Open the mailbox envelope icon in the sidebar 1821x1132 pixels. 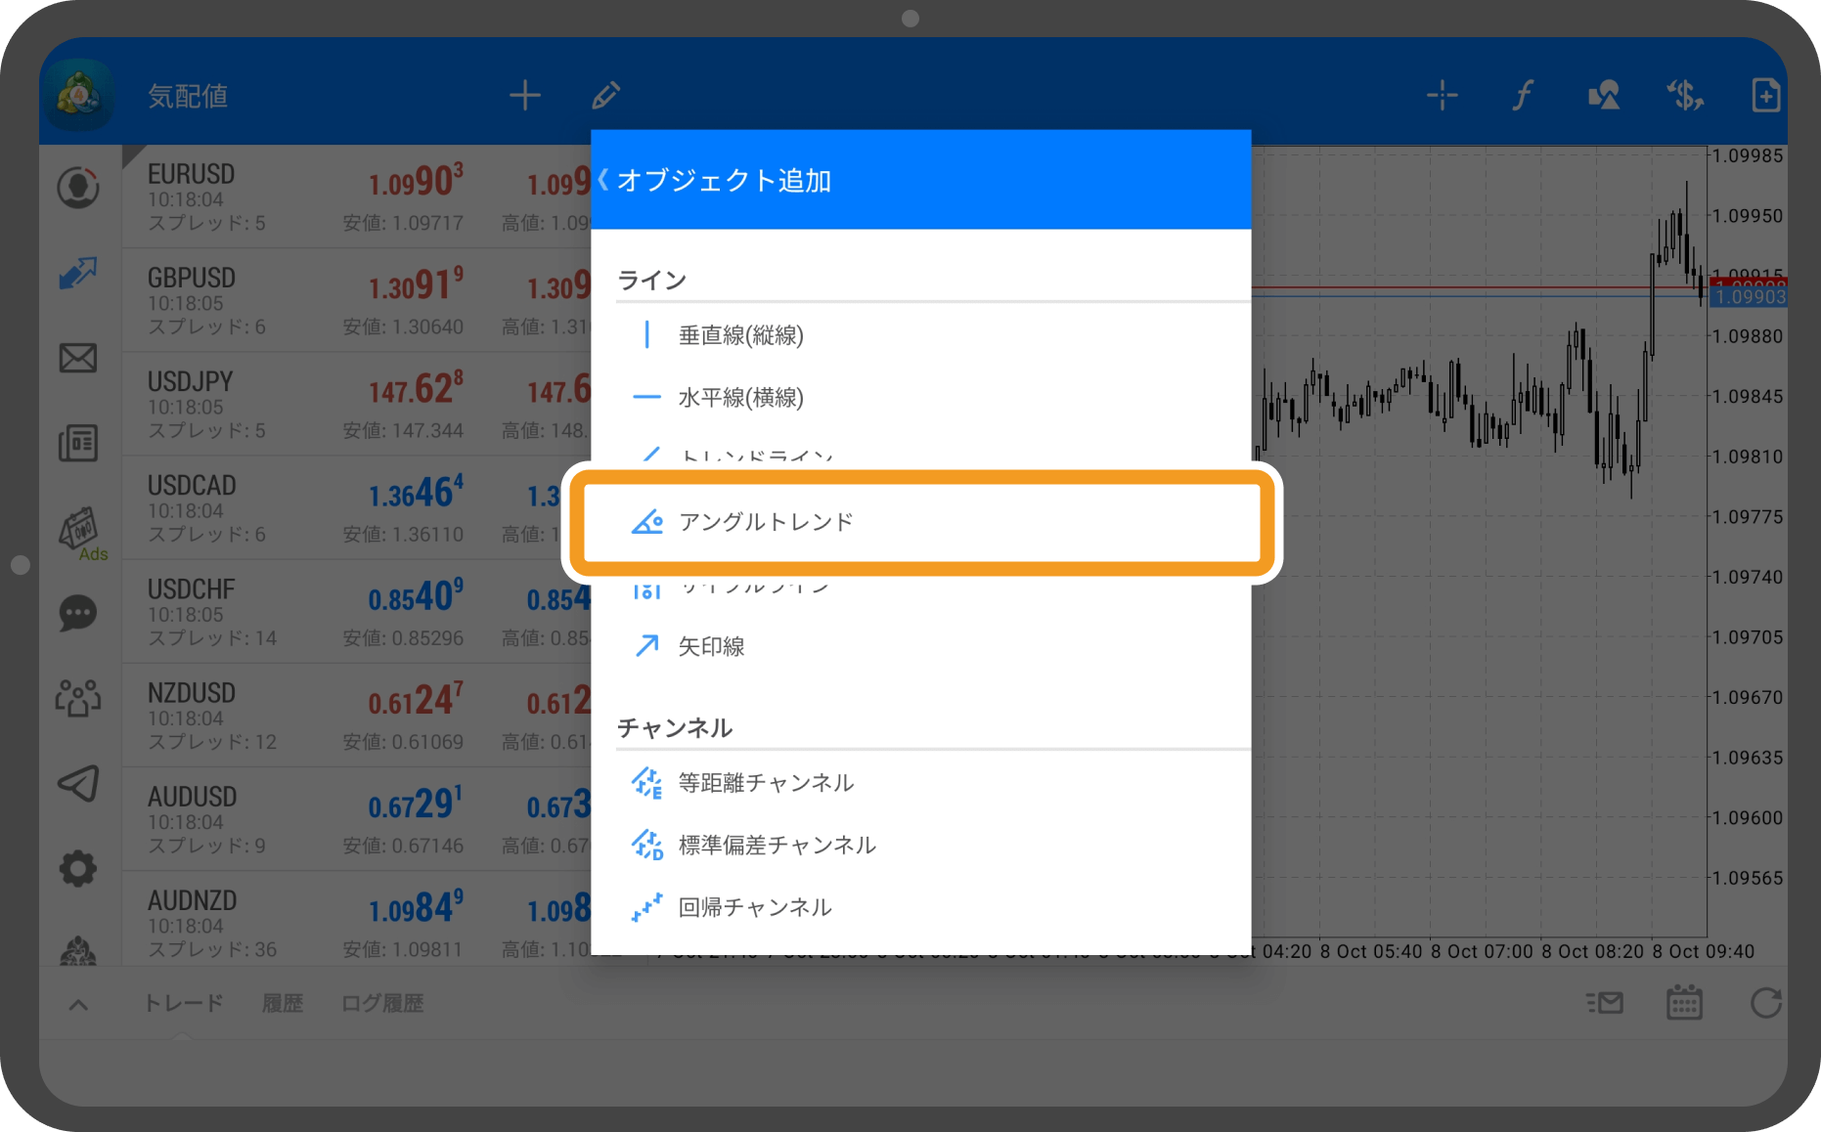coord(78,358)
